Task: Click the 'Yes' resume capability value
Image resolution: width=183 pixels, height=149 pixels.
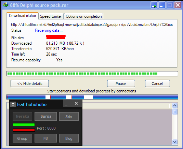Action: [60, 60]
